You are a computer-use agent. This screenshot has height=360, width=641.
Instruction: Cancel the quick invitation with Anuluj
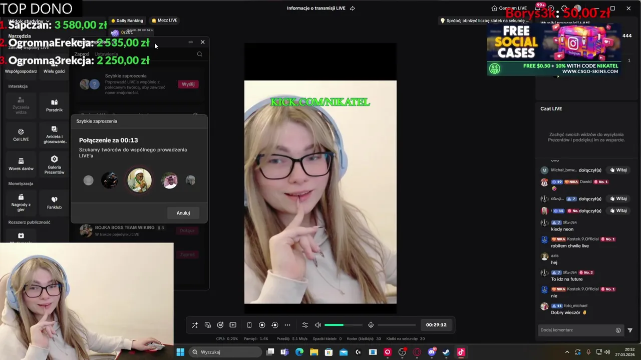[183, 213]
